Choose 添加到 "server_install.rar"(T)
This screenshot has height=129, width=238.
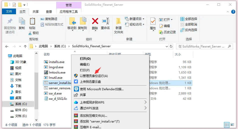[110, 121]
